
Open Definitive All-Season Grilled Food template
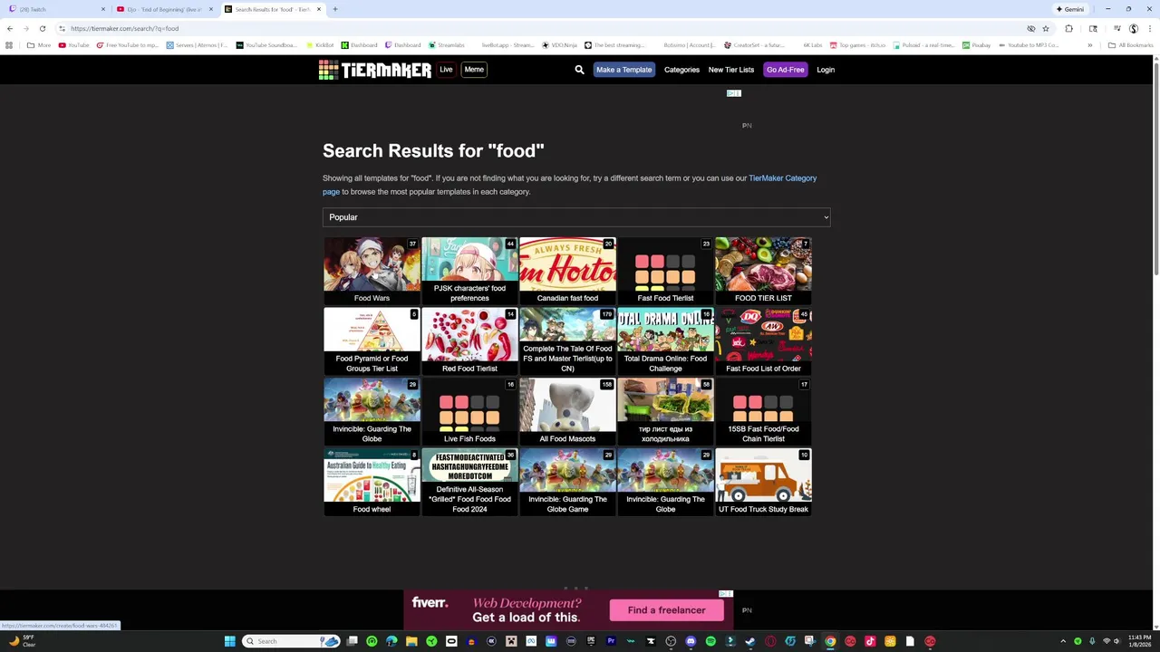pyautogui.click(x=469, y=482)
